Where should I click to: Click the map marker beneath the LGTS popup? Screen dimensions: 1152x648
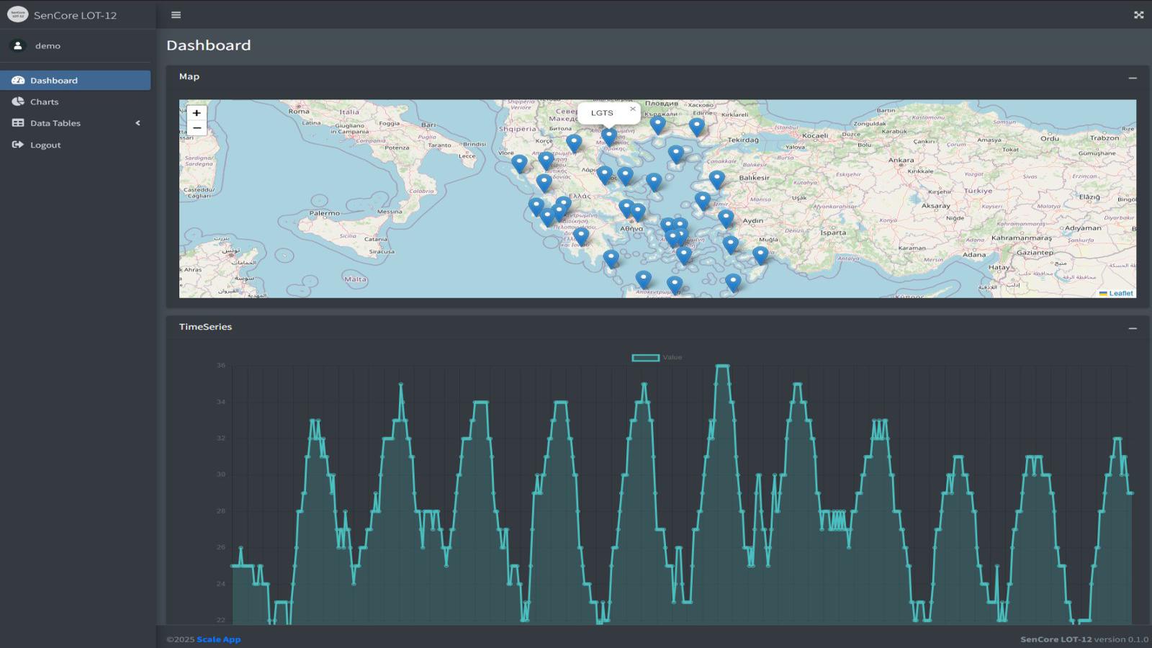click(x=609, y=135)
